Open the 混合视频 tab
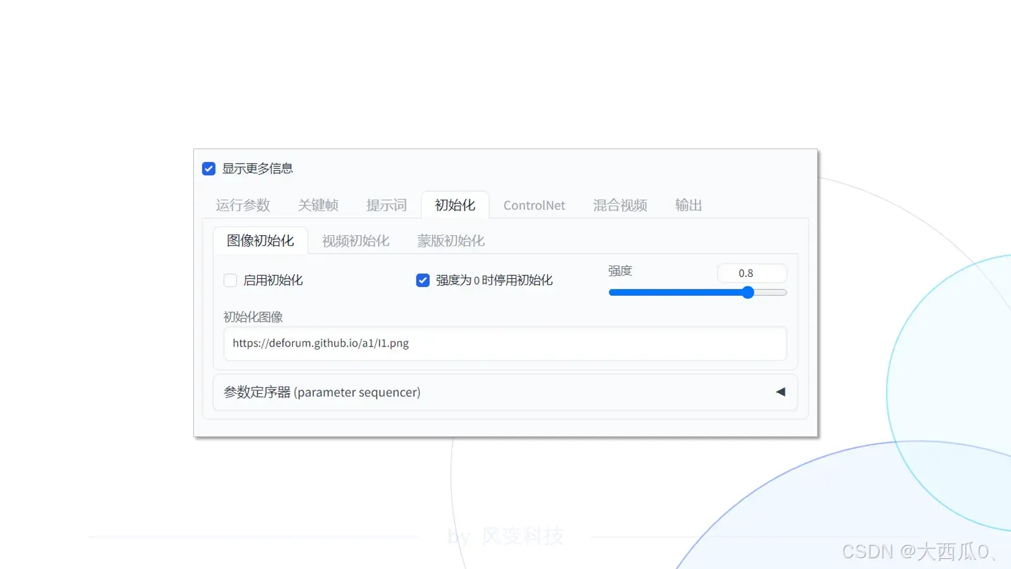 620,205
